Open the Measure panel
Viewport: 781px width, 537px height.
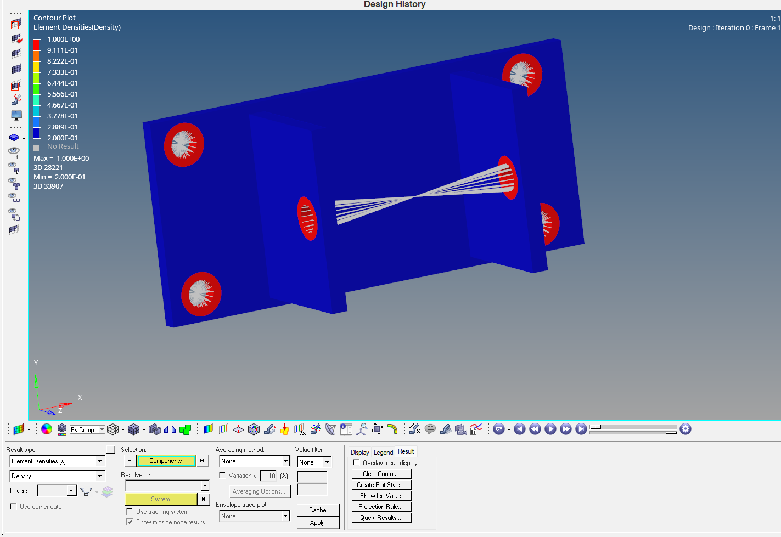(377, 429)
